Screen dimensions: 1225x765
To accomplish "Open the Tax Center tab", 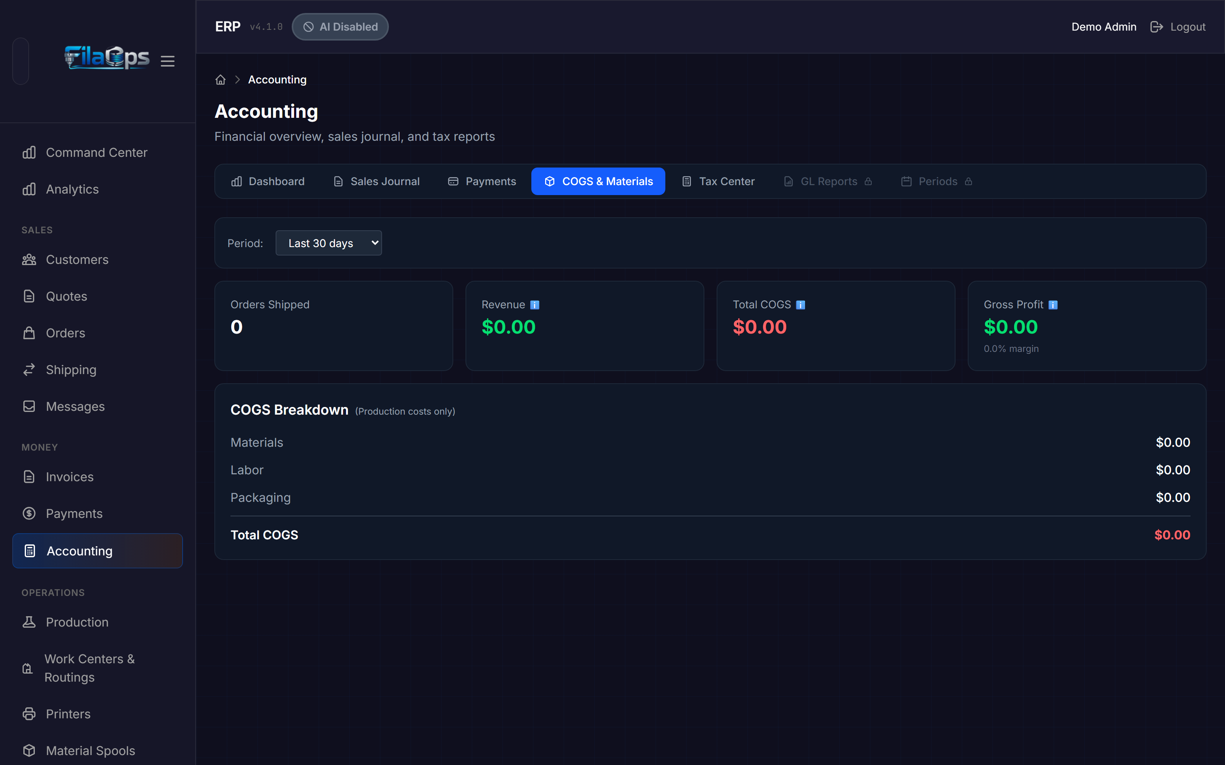I will [718, 181].
